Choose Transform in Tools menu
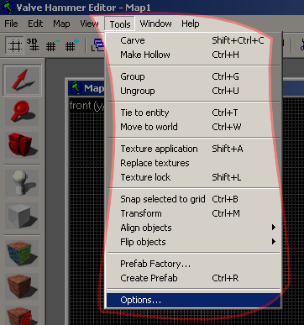The width and height of the screenshot is (304, 325). pyautogui.click(x=193, y=213)
